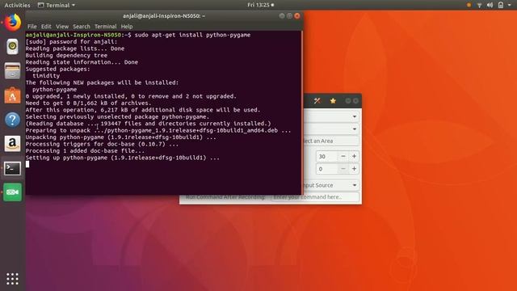The height and width of the screenshot is (291, 517).
Task: Decrease the value 0 with minus button
Action: point(343,169)
